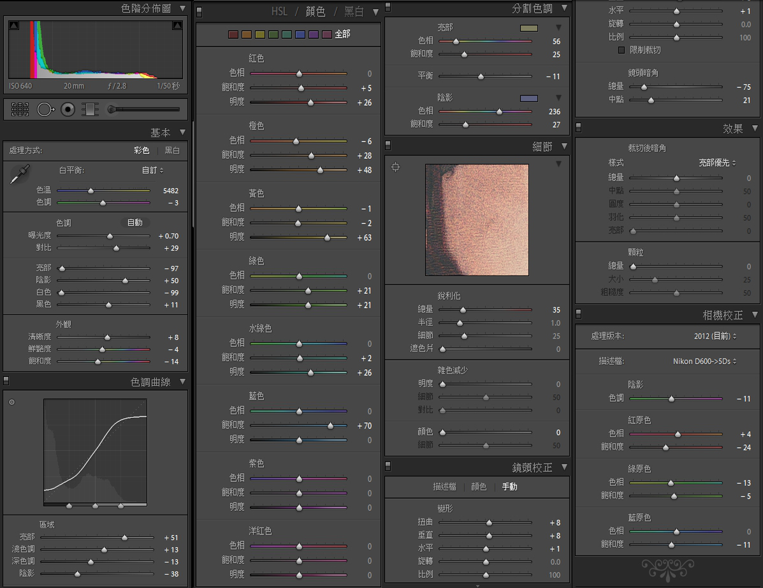Viewport: 763px width, 588px height.
Task: Open the 白平衡 自訂 preset dropdown
Action: tap(152, 170)
